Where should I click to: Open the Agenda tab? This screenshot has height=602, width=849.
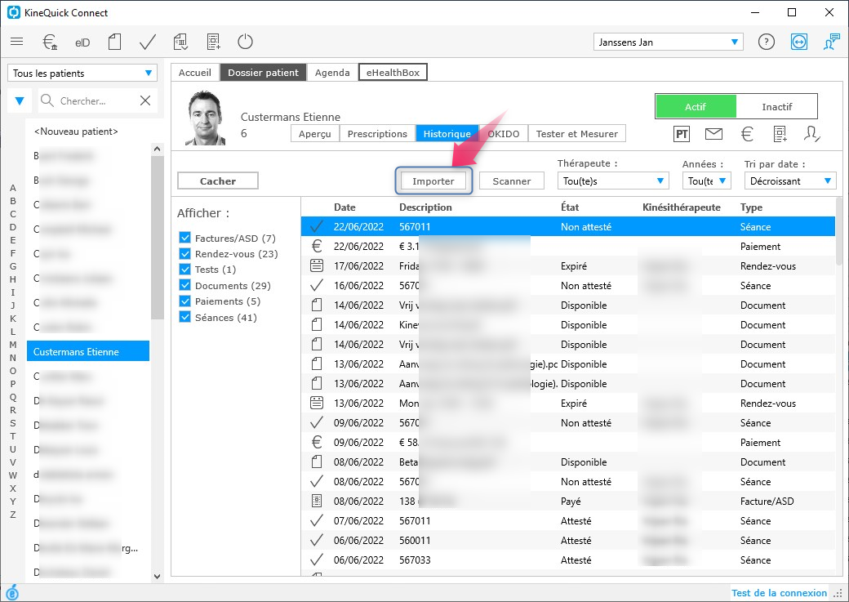(x=332, y=73)
